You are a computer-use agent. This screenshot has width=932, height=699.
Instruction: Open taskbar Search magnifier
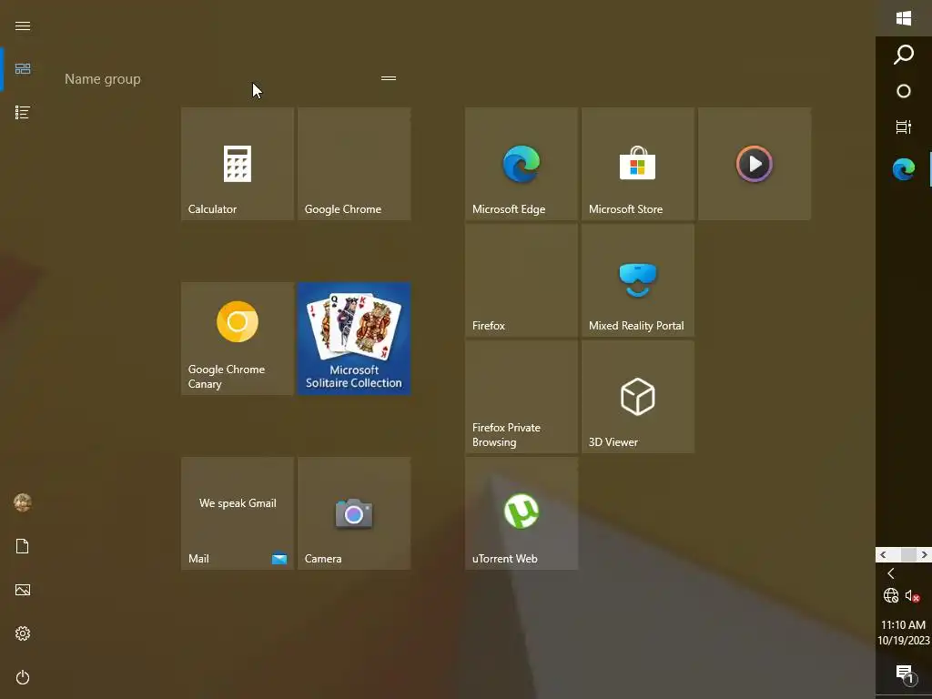(x=904, y=55)
